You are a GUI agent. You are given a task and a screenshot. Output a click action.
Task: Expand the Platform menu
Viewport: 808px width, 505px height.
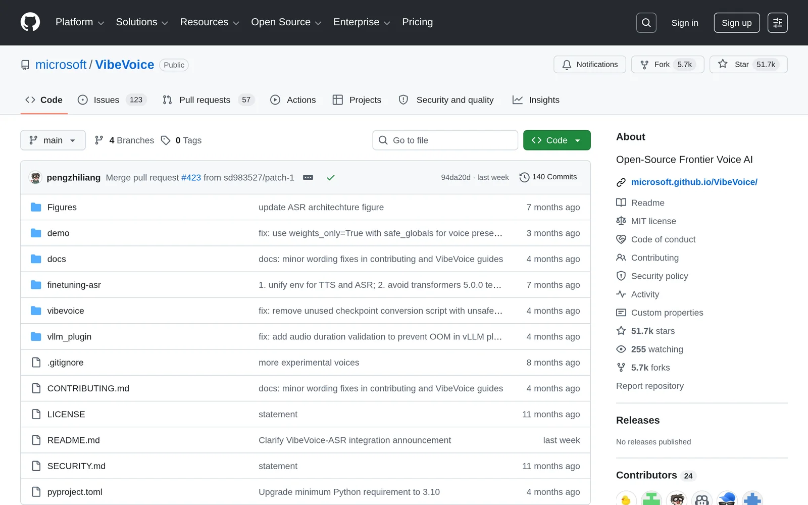80,22
